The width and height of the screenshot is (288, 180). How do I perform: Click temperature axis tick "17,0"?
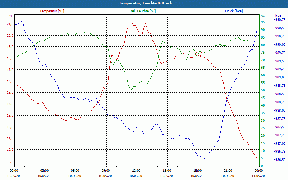10,70
